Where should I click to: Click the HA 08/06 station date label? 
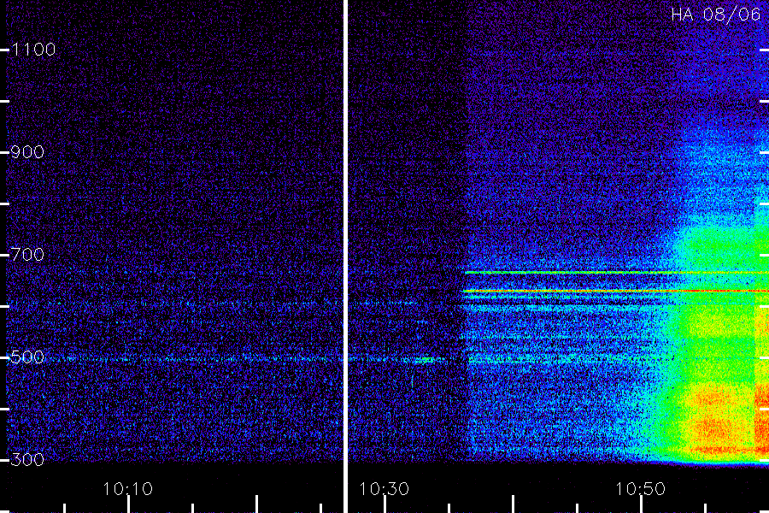point(715,15)
